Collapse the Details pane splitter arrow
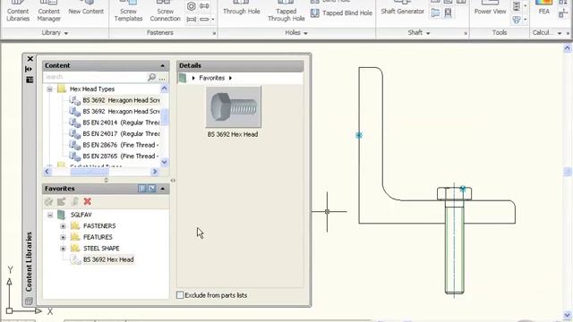573x322 pixels. coord(173,181)
